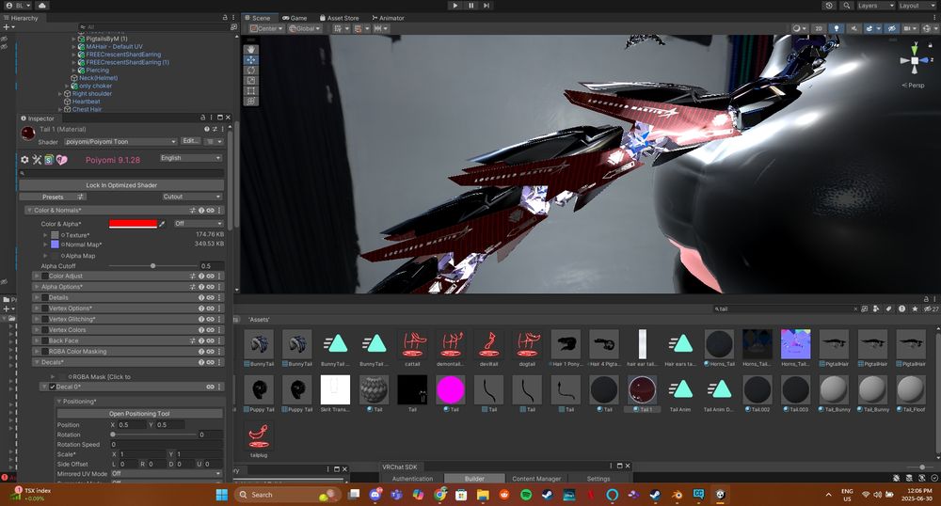Image resolution: width=941 pixels, height=506 pixels.
Task: Click the color eyedropper next to Color & Alpha
Action: [162, 224]
